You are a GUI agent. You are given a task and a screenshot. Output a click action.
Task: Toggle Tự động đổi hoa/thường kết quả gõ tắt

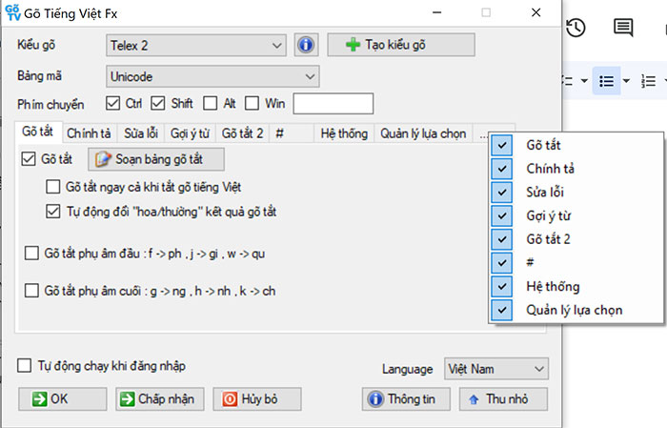point(52,212)
